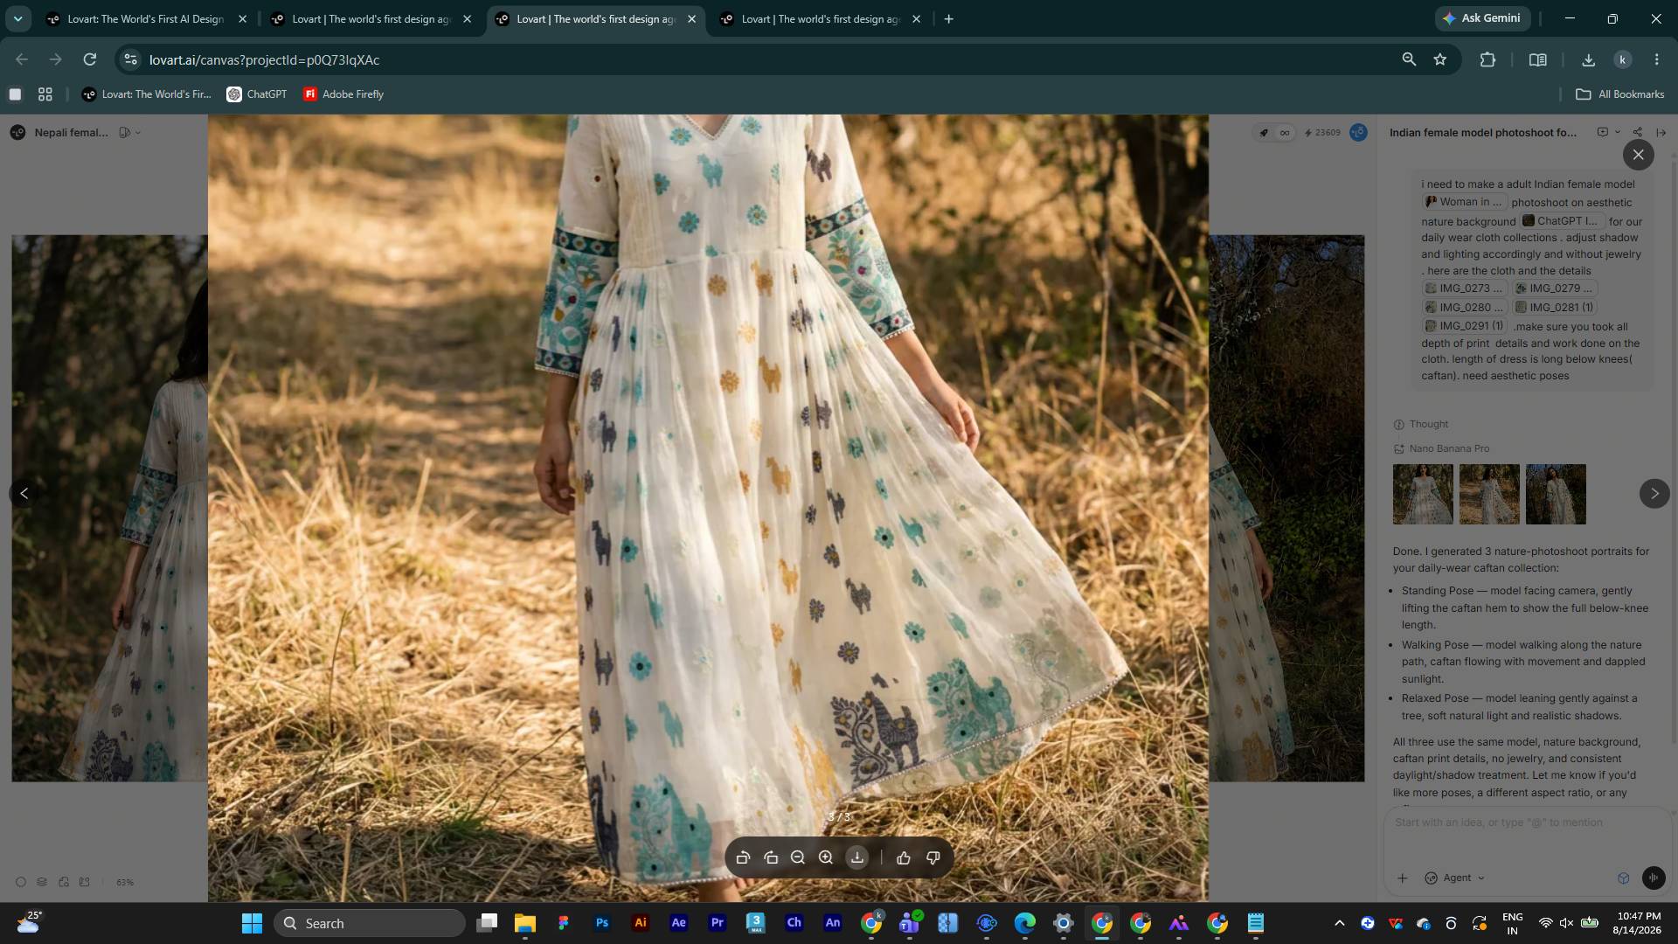Open Photoshop from the taskbar
1678x944 pixels.
click(602, 923)
